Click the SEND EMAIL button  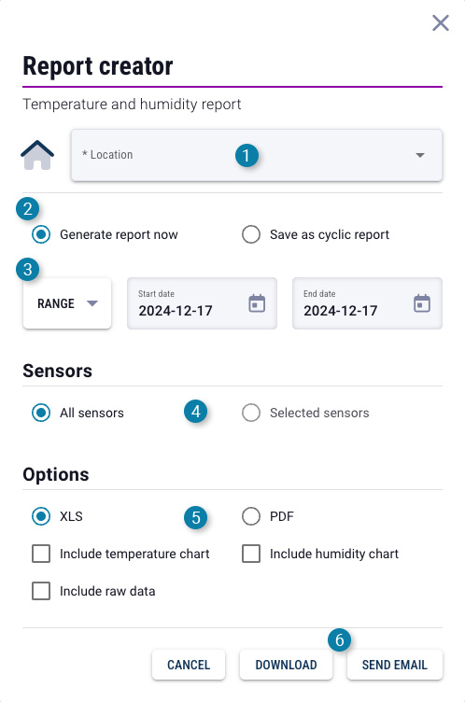click(x=395, y=665)
